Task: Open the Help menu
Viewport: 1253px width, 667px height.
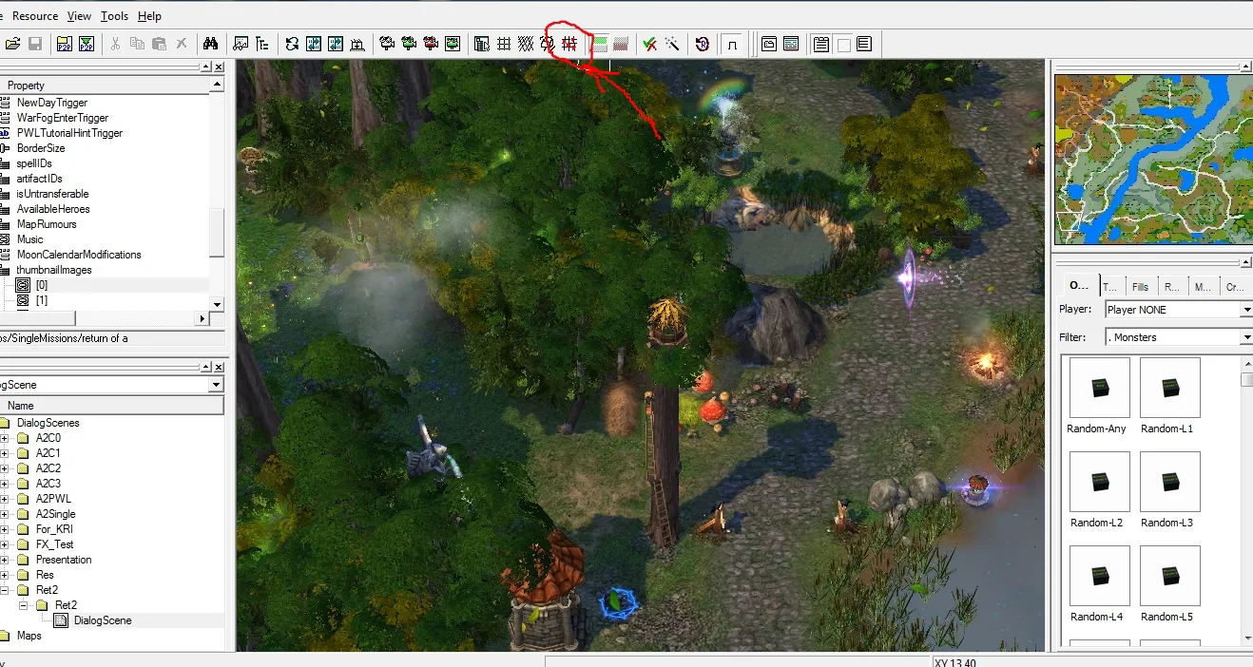Action: click(149, 16)
